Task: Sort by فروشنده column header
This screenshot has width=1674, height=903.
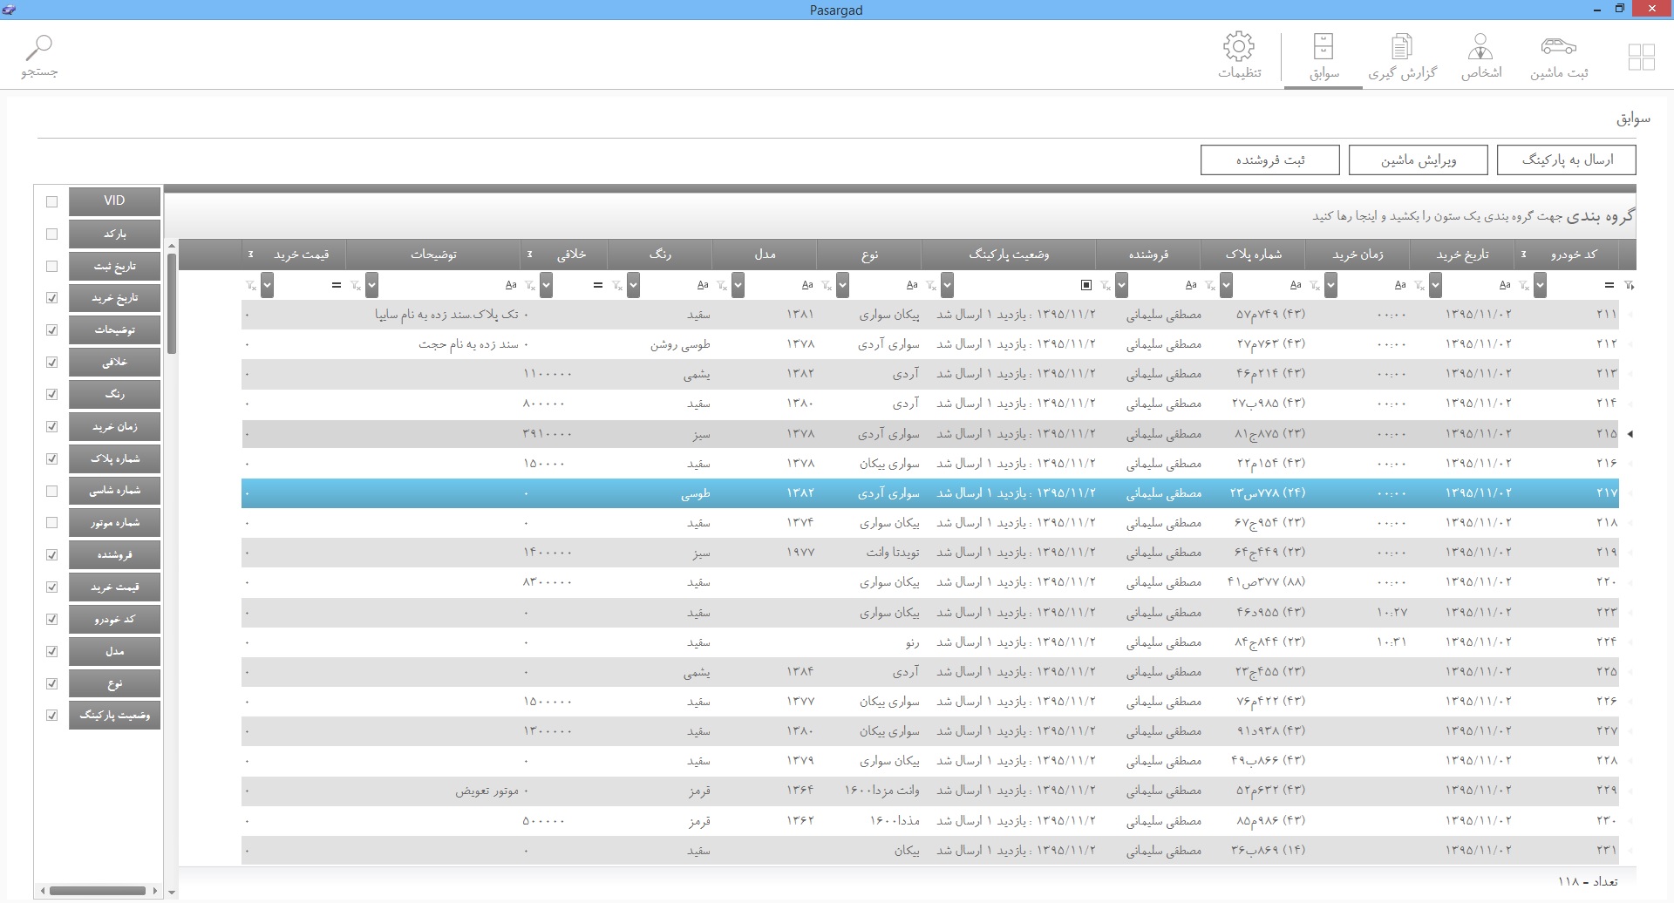Action: click(x=1148, y=255)
